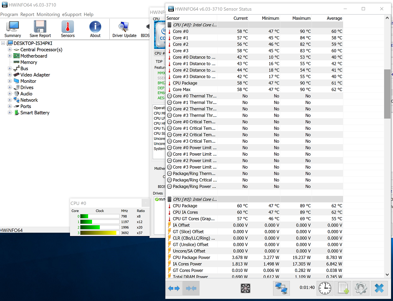Open the Program menu
393x301 pixels.
[x=9, y=15]
